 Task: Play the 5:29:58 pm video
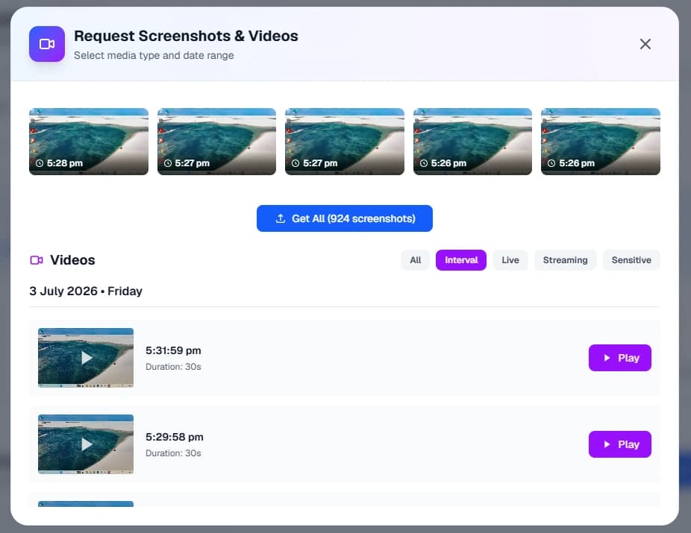coord(619,444)
